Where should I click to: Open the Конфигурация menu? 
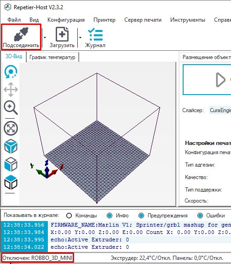click(66, 20)
